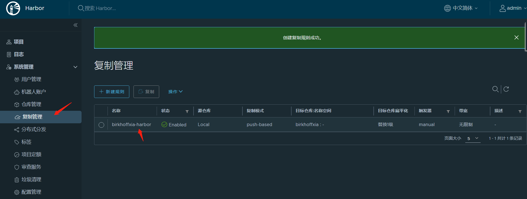Image resolution: width=527 pixels, height=199 pixels.
Task: Click the 复制 replicate button
Action: click(146, 92)
